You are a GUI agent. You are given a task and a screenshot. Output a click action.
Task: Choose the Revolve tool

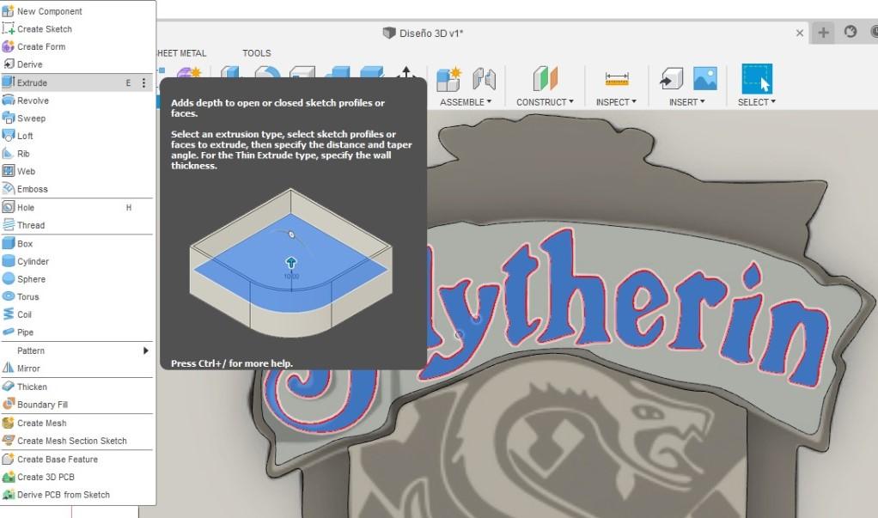tap(77, 101)
